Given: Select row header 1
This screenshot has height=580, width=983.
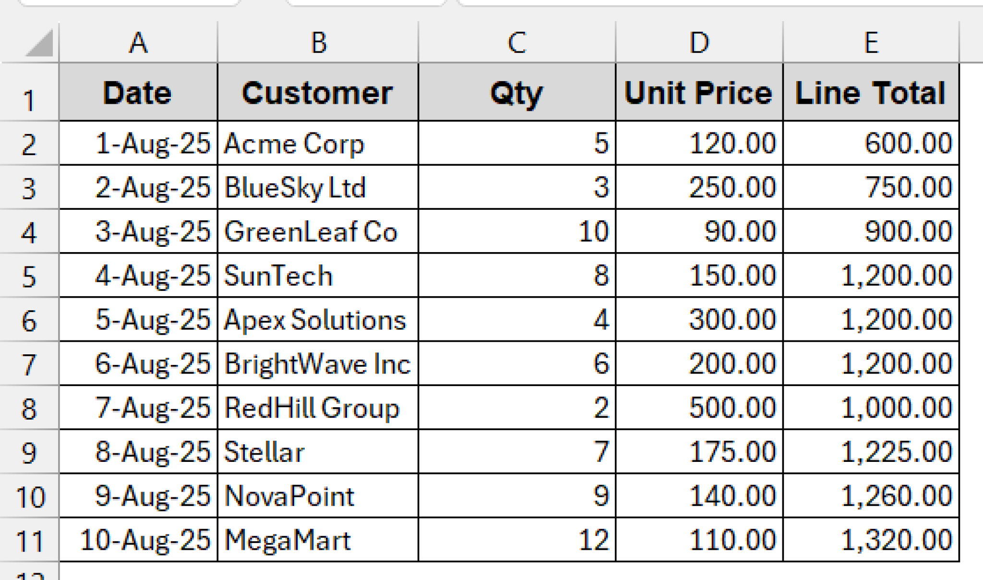Looking at the screenshot, I should coord(29,94).
